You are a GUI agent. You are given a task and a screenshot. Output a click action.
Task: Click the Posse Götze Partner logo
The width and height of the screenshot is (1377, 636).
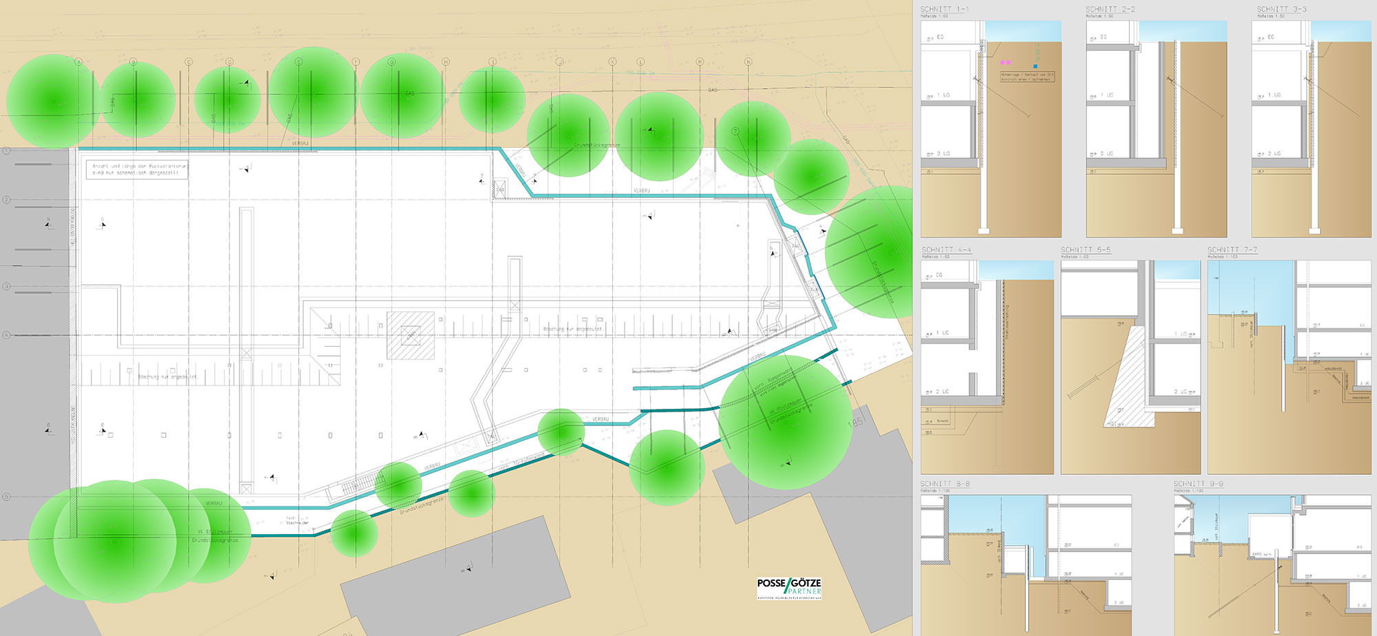pos(789,589)
